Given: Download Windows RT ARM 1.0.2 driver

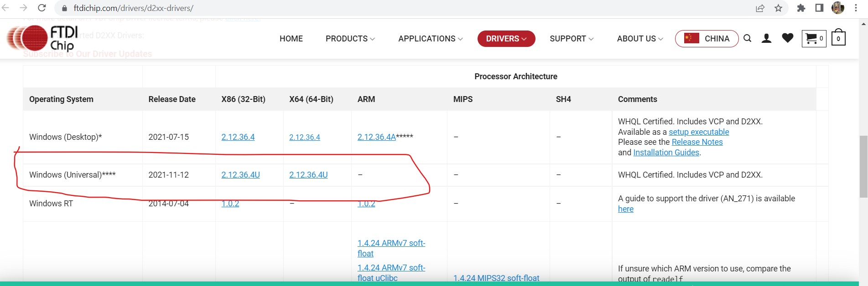Looking at the screenshot, I should (366, 204).
